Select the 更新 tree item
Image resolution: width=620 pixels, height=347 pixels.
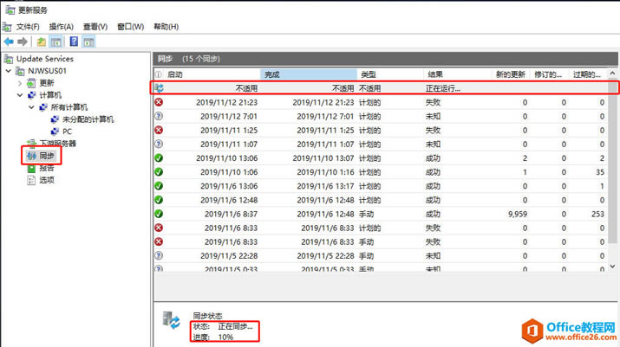pos(47,83)
